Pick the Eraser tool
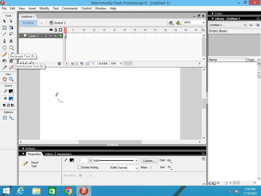261x196 pixels. point(11,67)
